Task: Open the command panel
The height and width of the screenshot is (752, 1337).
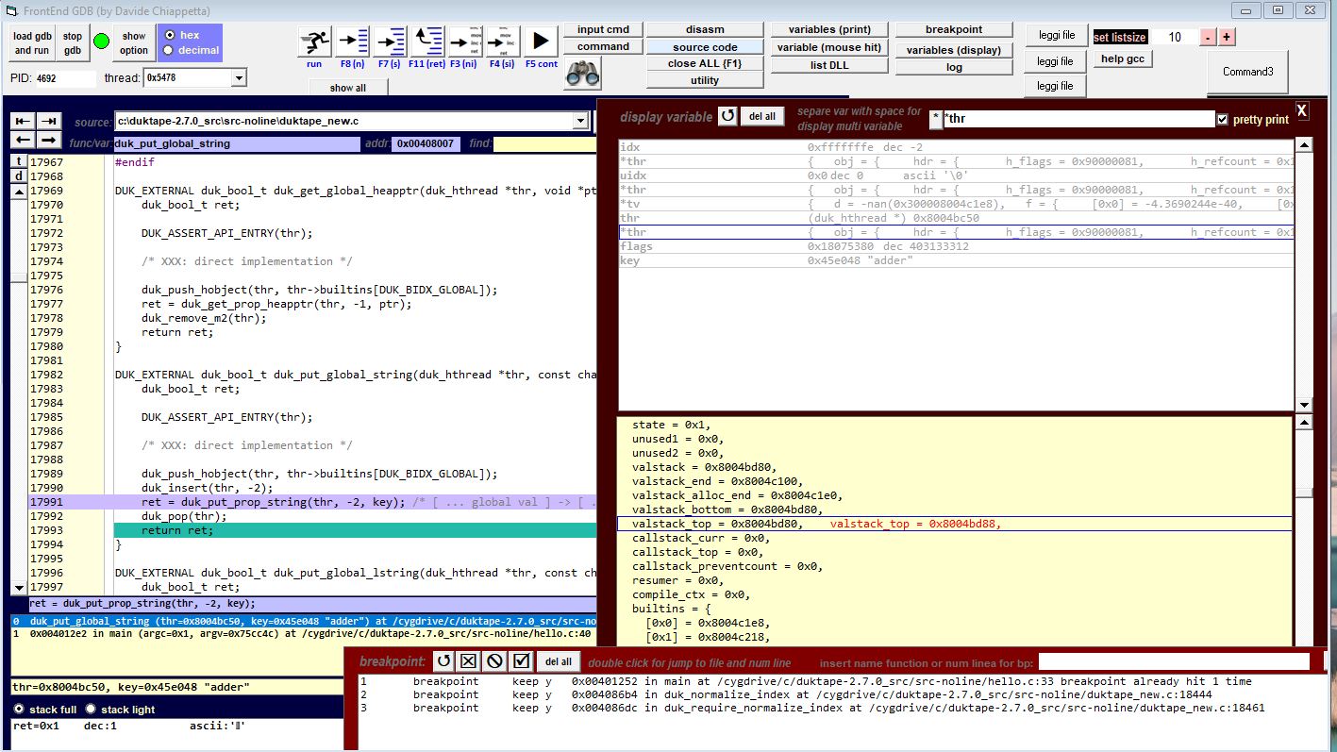Action: point(603,46)
